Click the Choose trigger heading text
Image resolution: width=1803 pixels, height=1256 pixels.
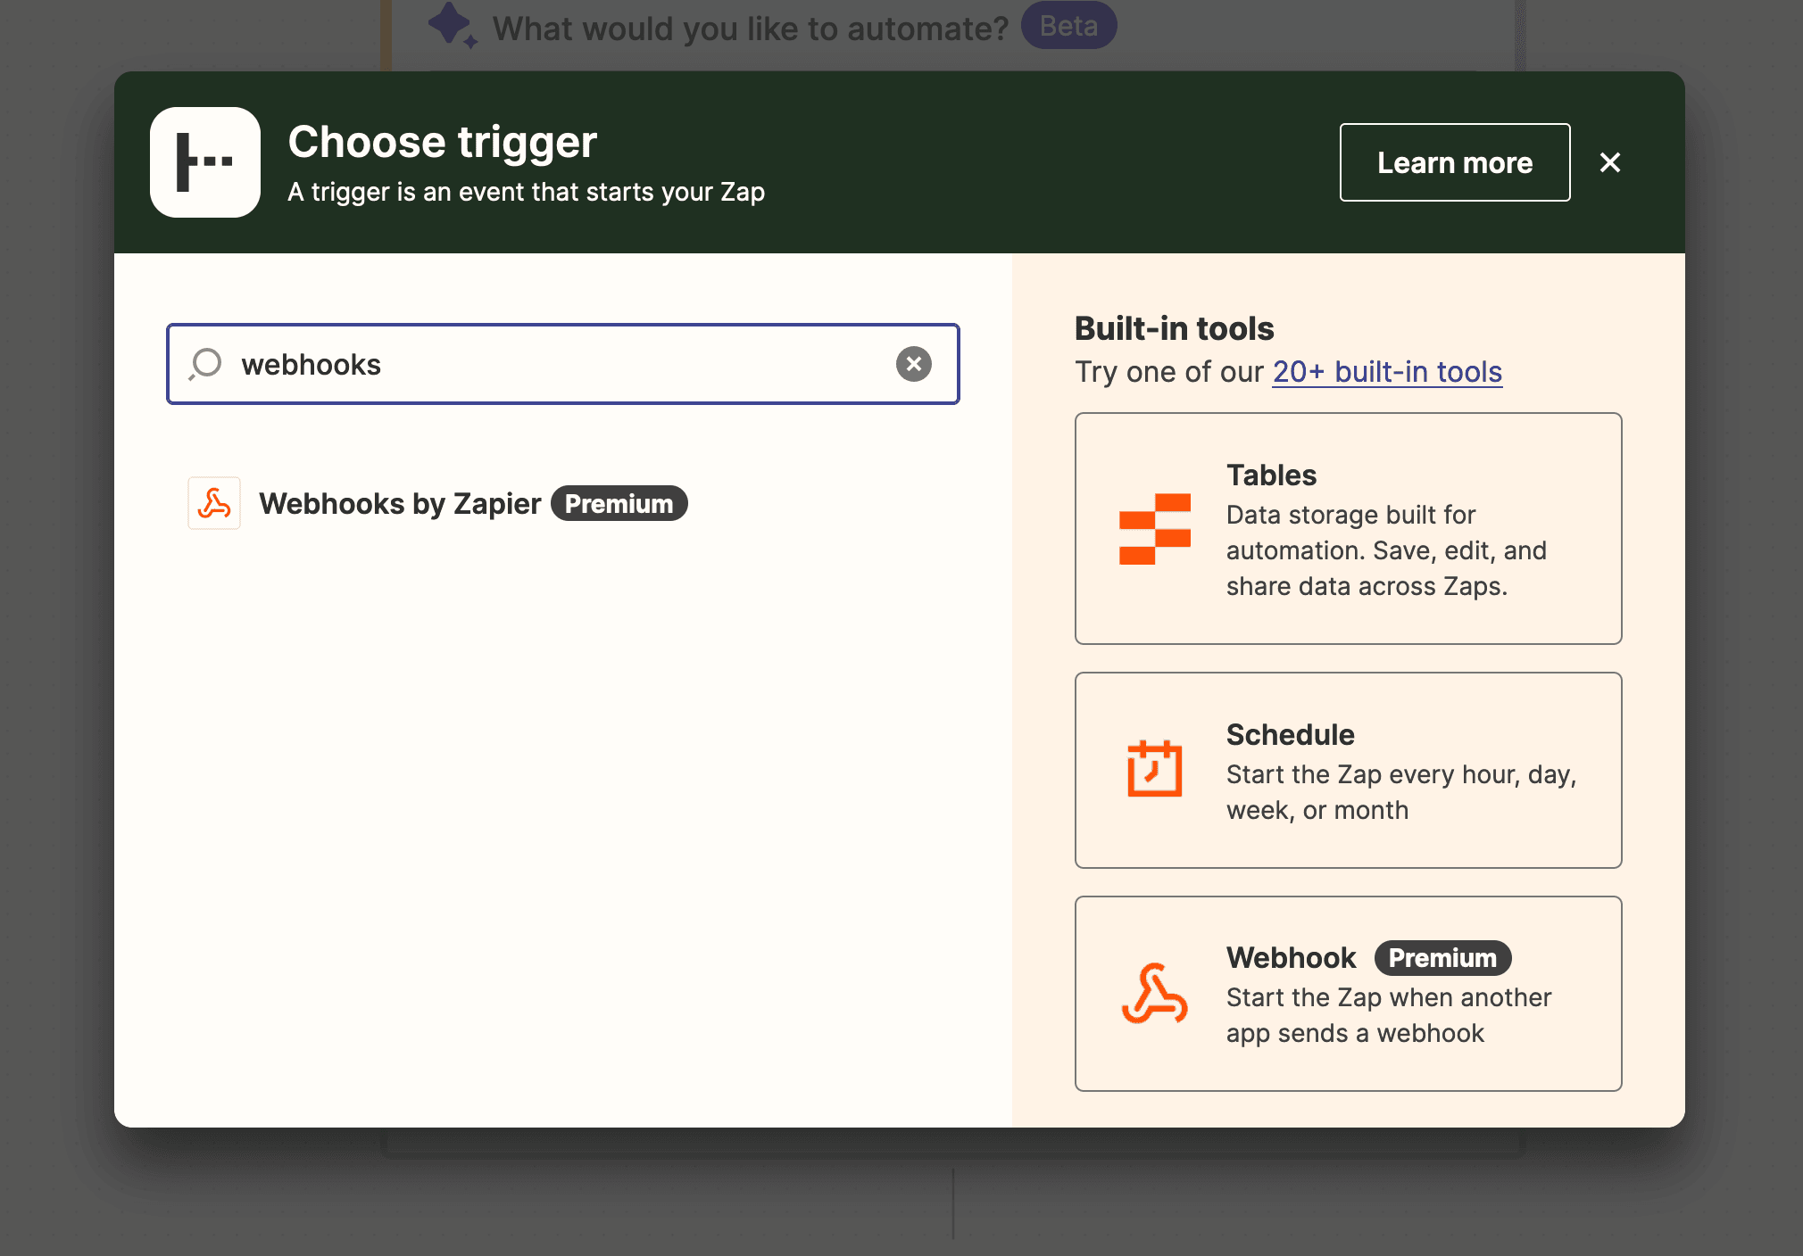coord(442,143)
